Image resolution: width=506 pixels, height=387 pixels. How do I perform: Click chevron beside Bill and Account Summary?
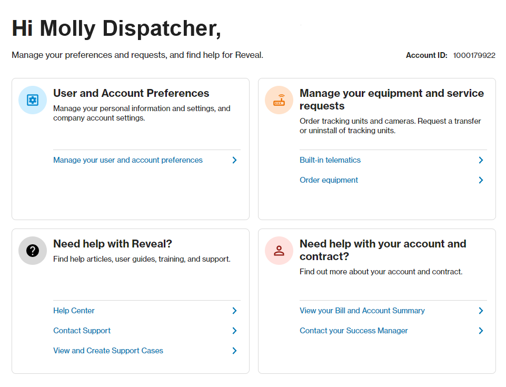(481, 311)
